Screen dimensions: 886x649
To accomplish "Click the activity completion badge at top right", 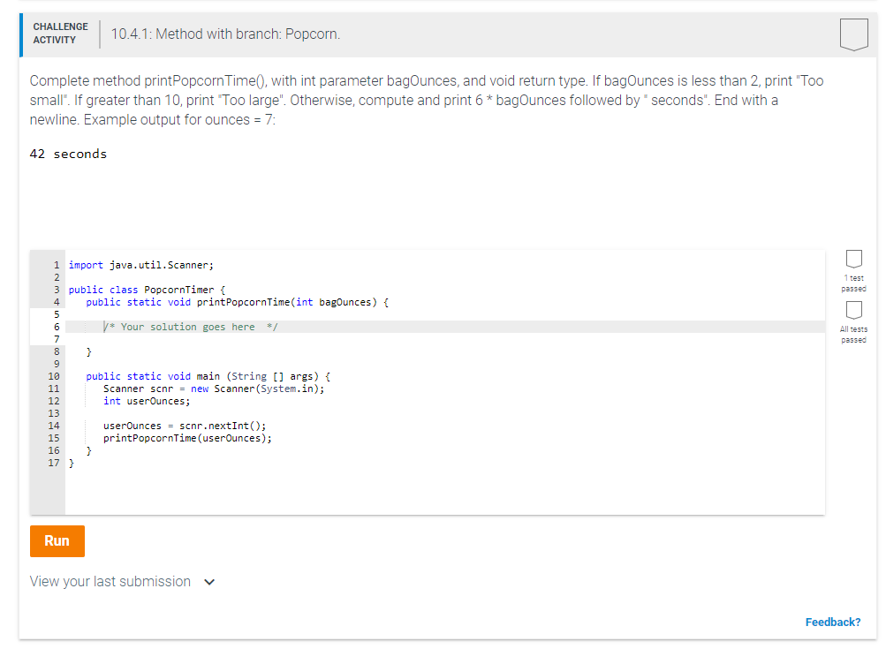I will pos(852,33).
